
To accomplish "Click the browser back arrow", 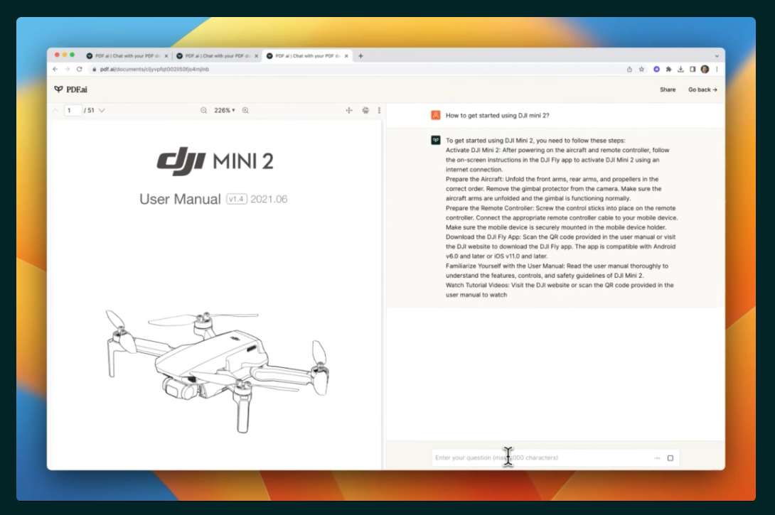I will pos(55,69).
